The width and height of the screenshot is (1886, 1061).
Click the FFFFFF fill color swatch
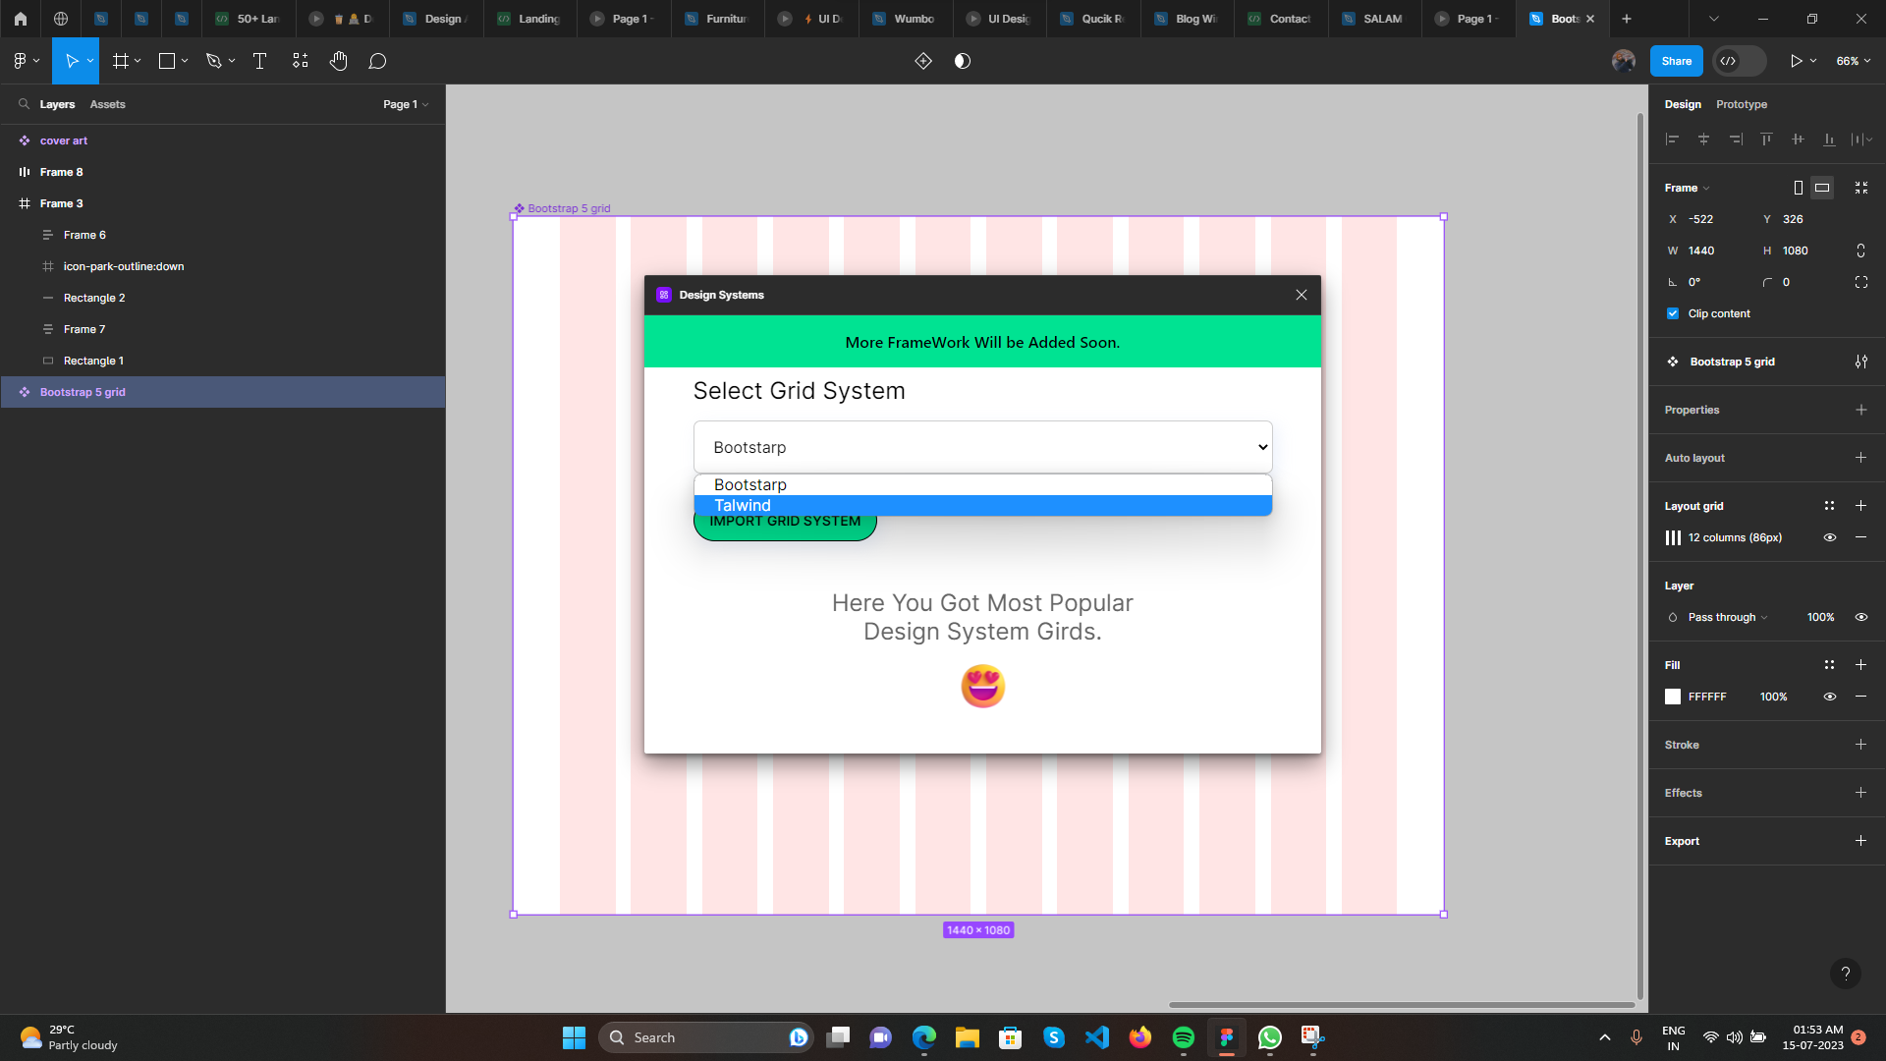click(x=1673, y=697)
